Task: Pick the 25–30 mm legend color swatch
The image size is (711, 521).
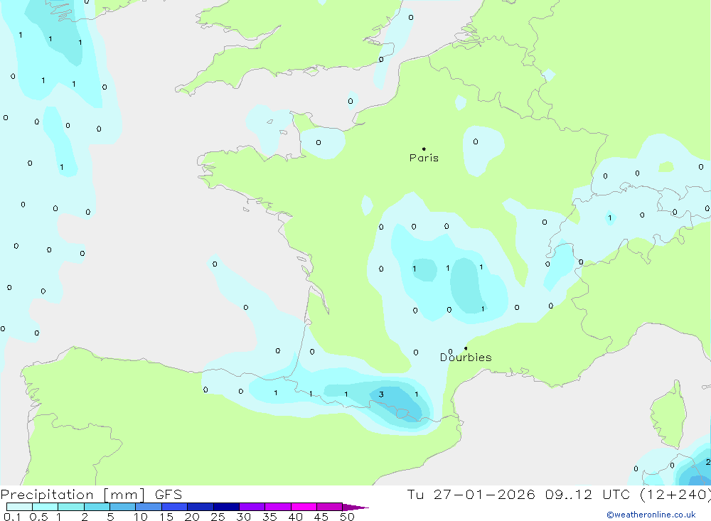Action: [226, 507]
